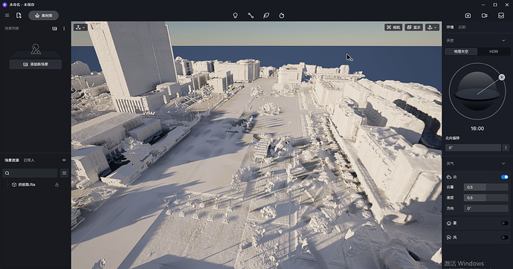The height and width of the screenshot is (269, 513).
Task: Click the cloud direction 0° field
Action: pos(485,208)
